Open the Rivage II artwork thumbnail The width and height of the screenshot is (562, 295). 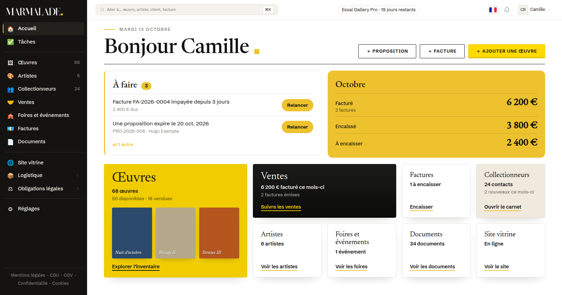pyautogui.click(x=176, y=233)
